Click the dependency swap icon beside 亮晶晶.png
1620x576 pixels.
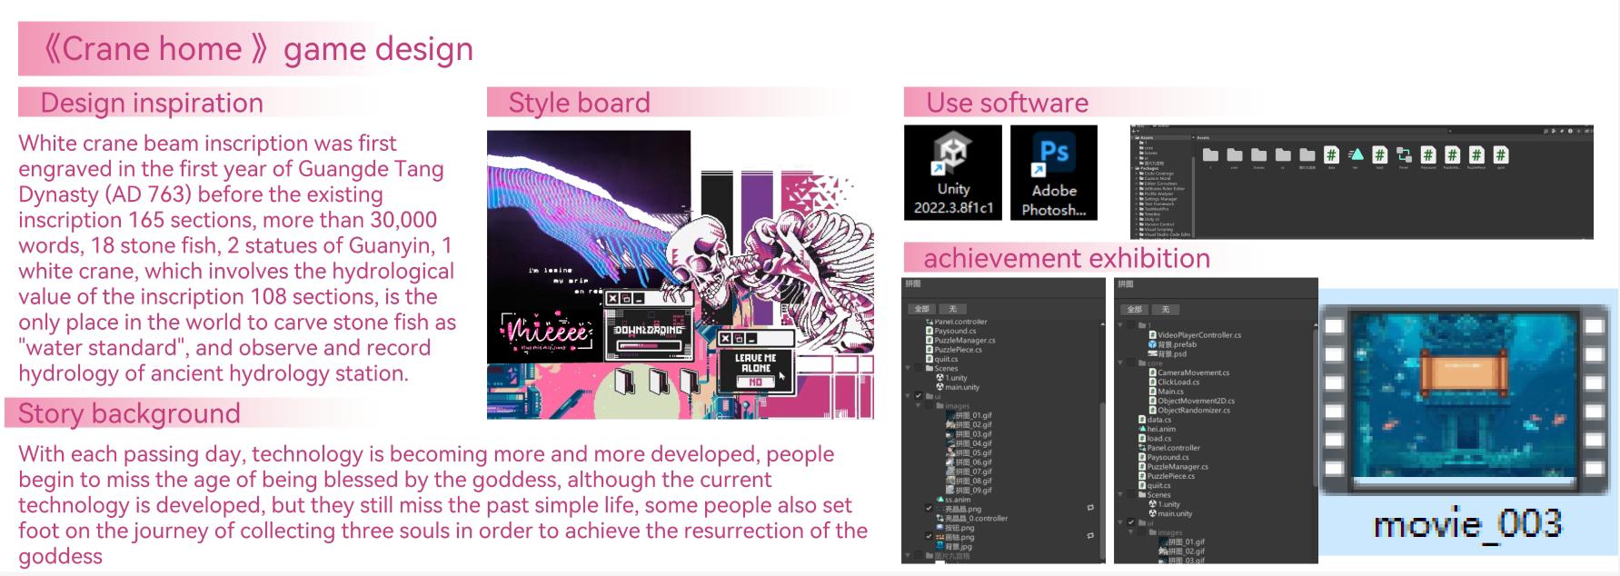pyautogui.click(x=1090, y=508)
